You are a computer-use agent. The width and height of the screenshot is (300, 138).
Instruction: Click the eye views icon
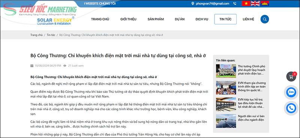pos(64,66)
